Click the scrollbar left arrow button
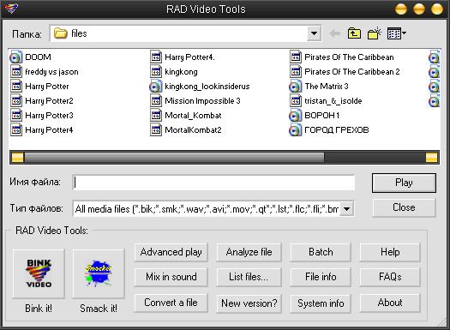Screen dimensions: 450x330 coord(17,158)
